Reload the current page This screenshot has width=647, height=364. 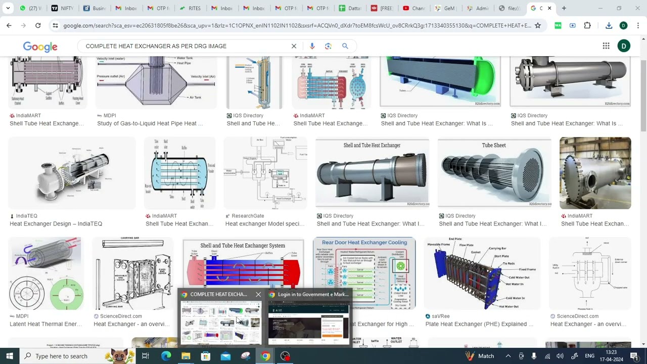pos(38,25)
